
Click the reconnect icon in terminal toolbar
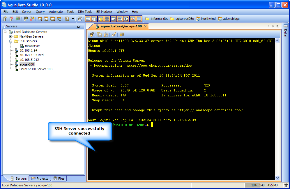pos(92,34)
